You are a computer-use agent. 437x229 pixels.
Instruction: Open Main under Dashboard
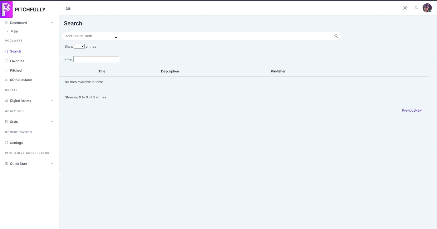pyautogui.click(x=14, y=31)
